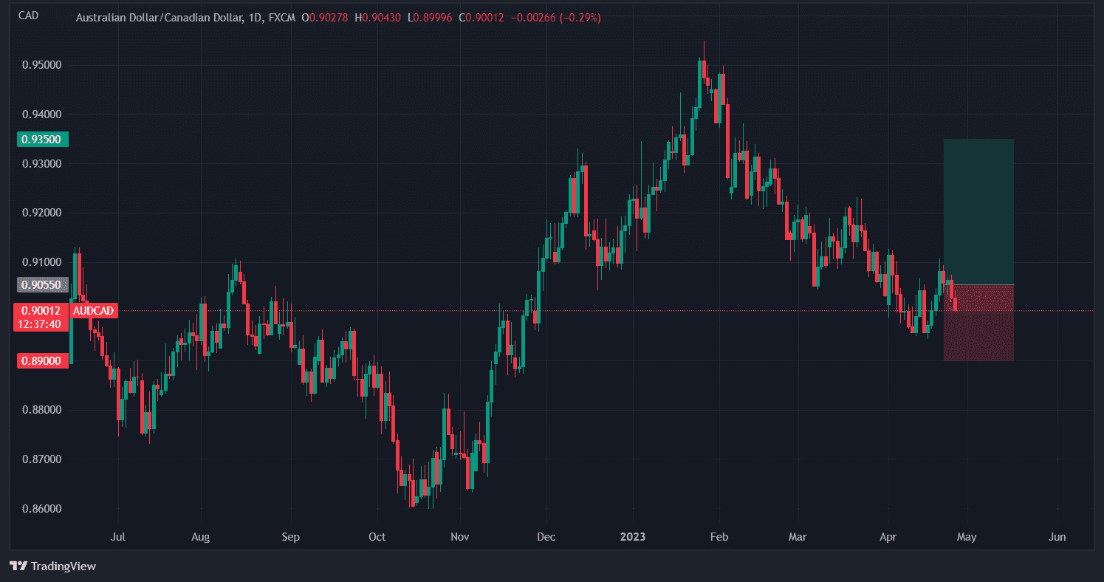
Task: Click the Dec label on the time axis
Action: click(x=546, y=537)
